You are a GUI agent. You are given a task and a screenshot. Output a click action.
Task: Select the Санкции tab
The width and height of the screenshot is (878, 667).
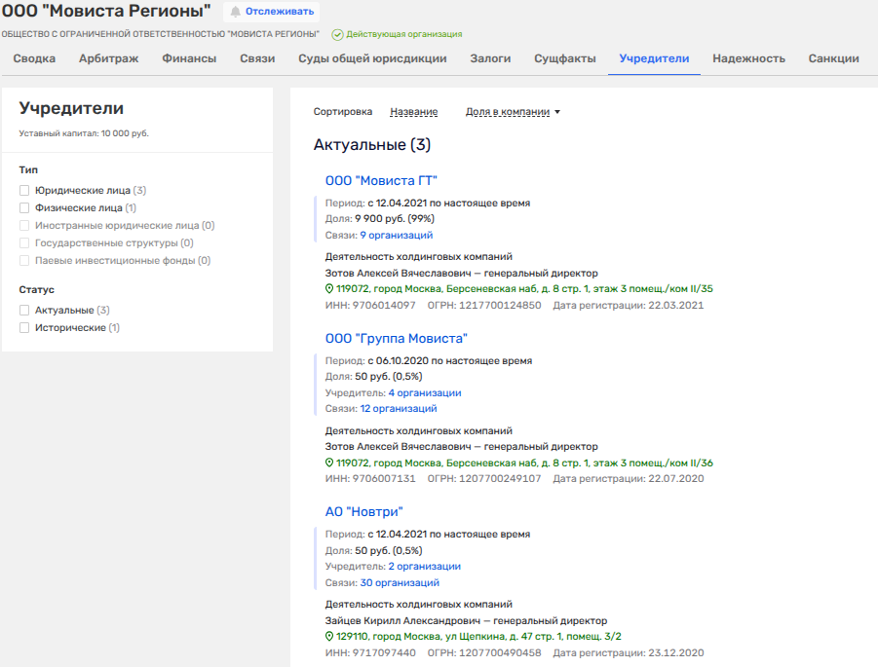(x=833, y=58)
